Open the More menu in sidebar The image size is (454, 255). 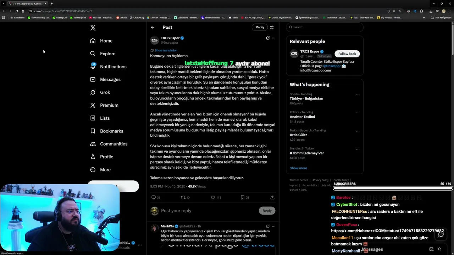click(x=100, y=170)
